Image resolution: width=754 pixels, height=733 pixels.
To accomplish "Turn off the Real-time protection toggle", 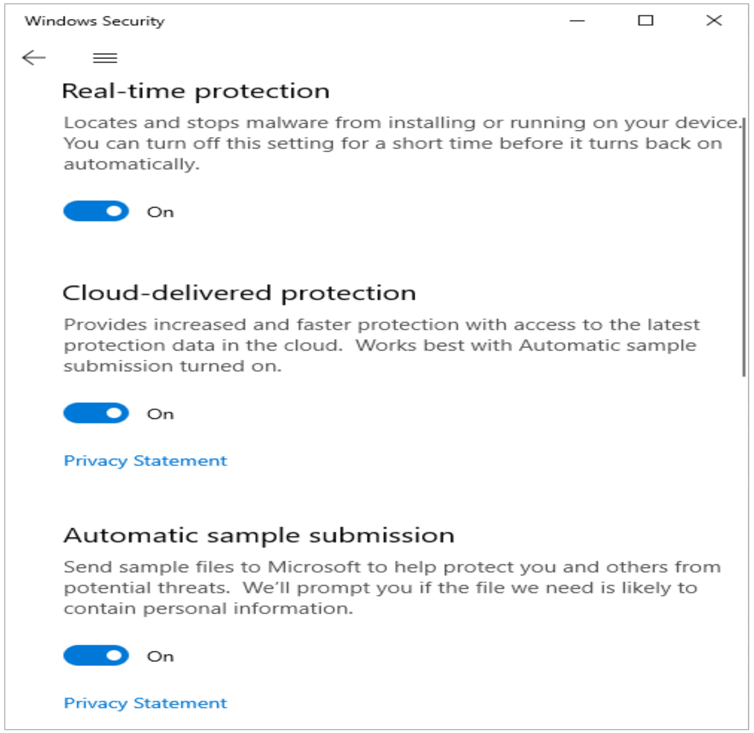I will tap(96, 211).
